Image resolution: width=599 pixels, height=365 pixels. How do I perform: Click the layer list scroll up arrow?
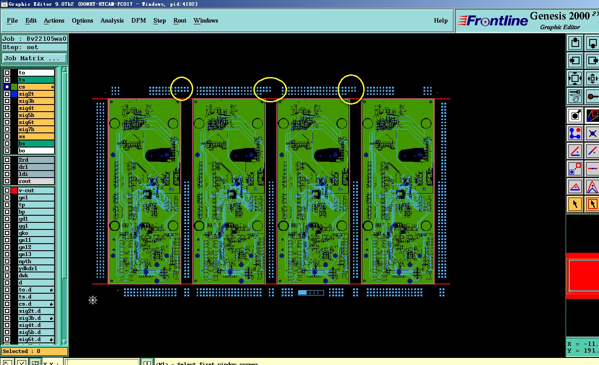click(x=64, y=70)
